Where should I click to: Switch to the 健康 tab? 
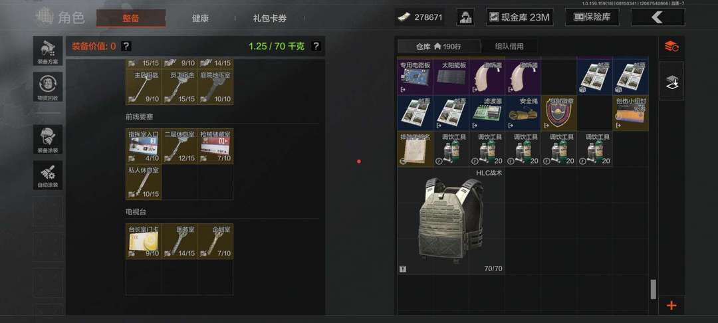(200, 19)
